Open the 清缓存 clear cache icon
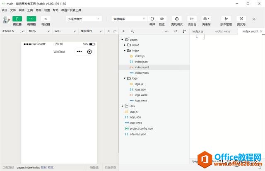This screenshot has width=265, height=171. pyautogui.click(x=206, y=19)
